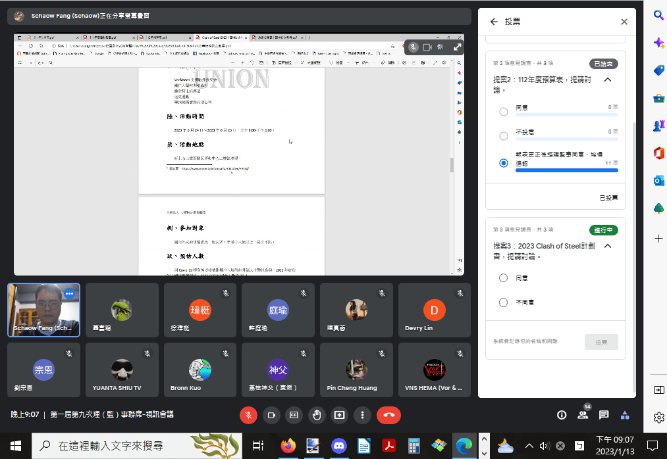
Task: Enable closed captions
Action: [294, 415]
